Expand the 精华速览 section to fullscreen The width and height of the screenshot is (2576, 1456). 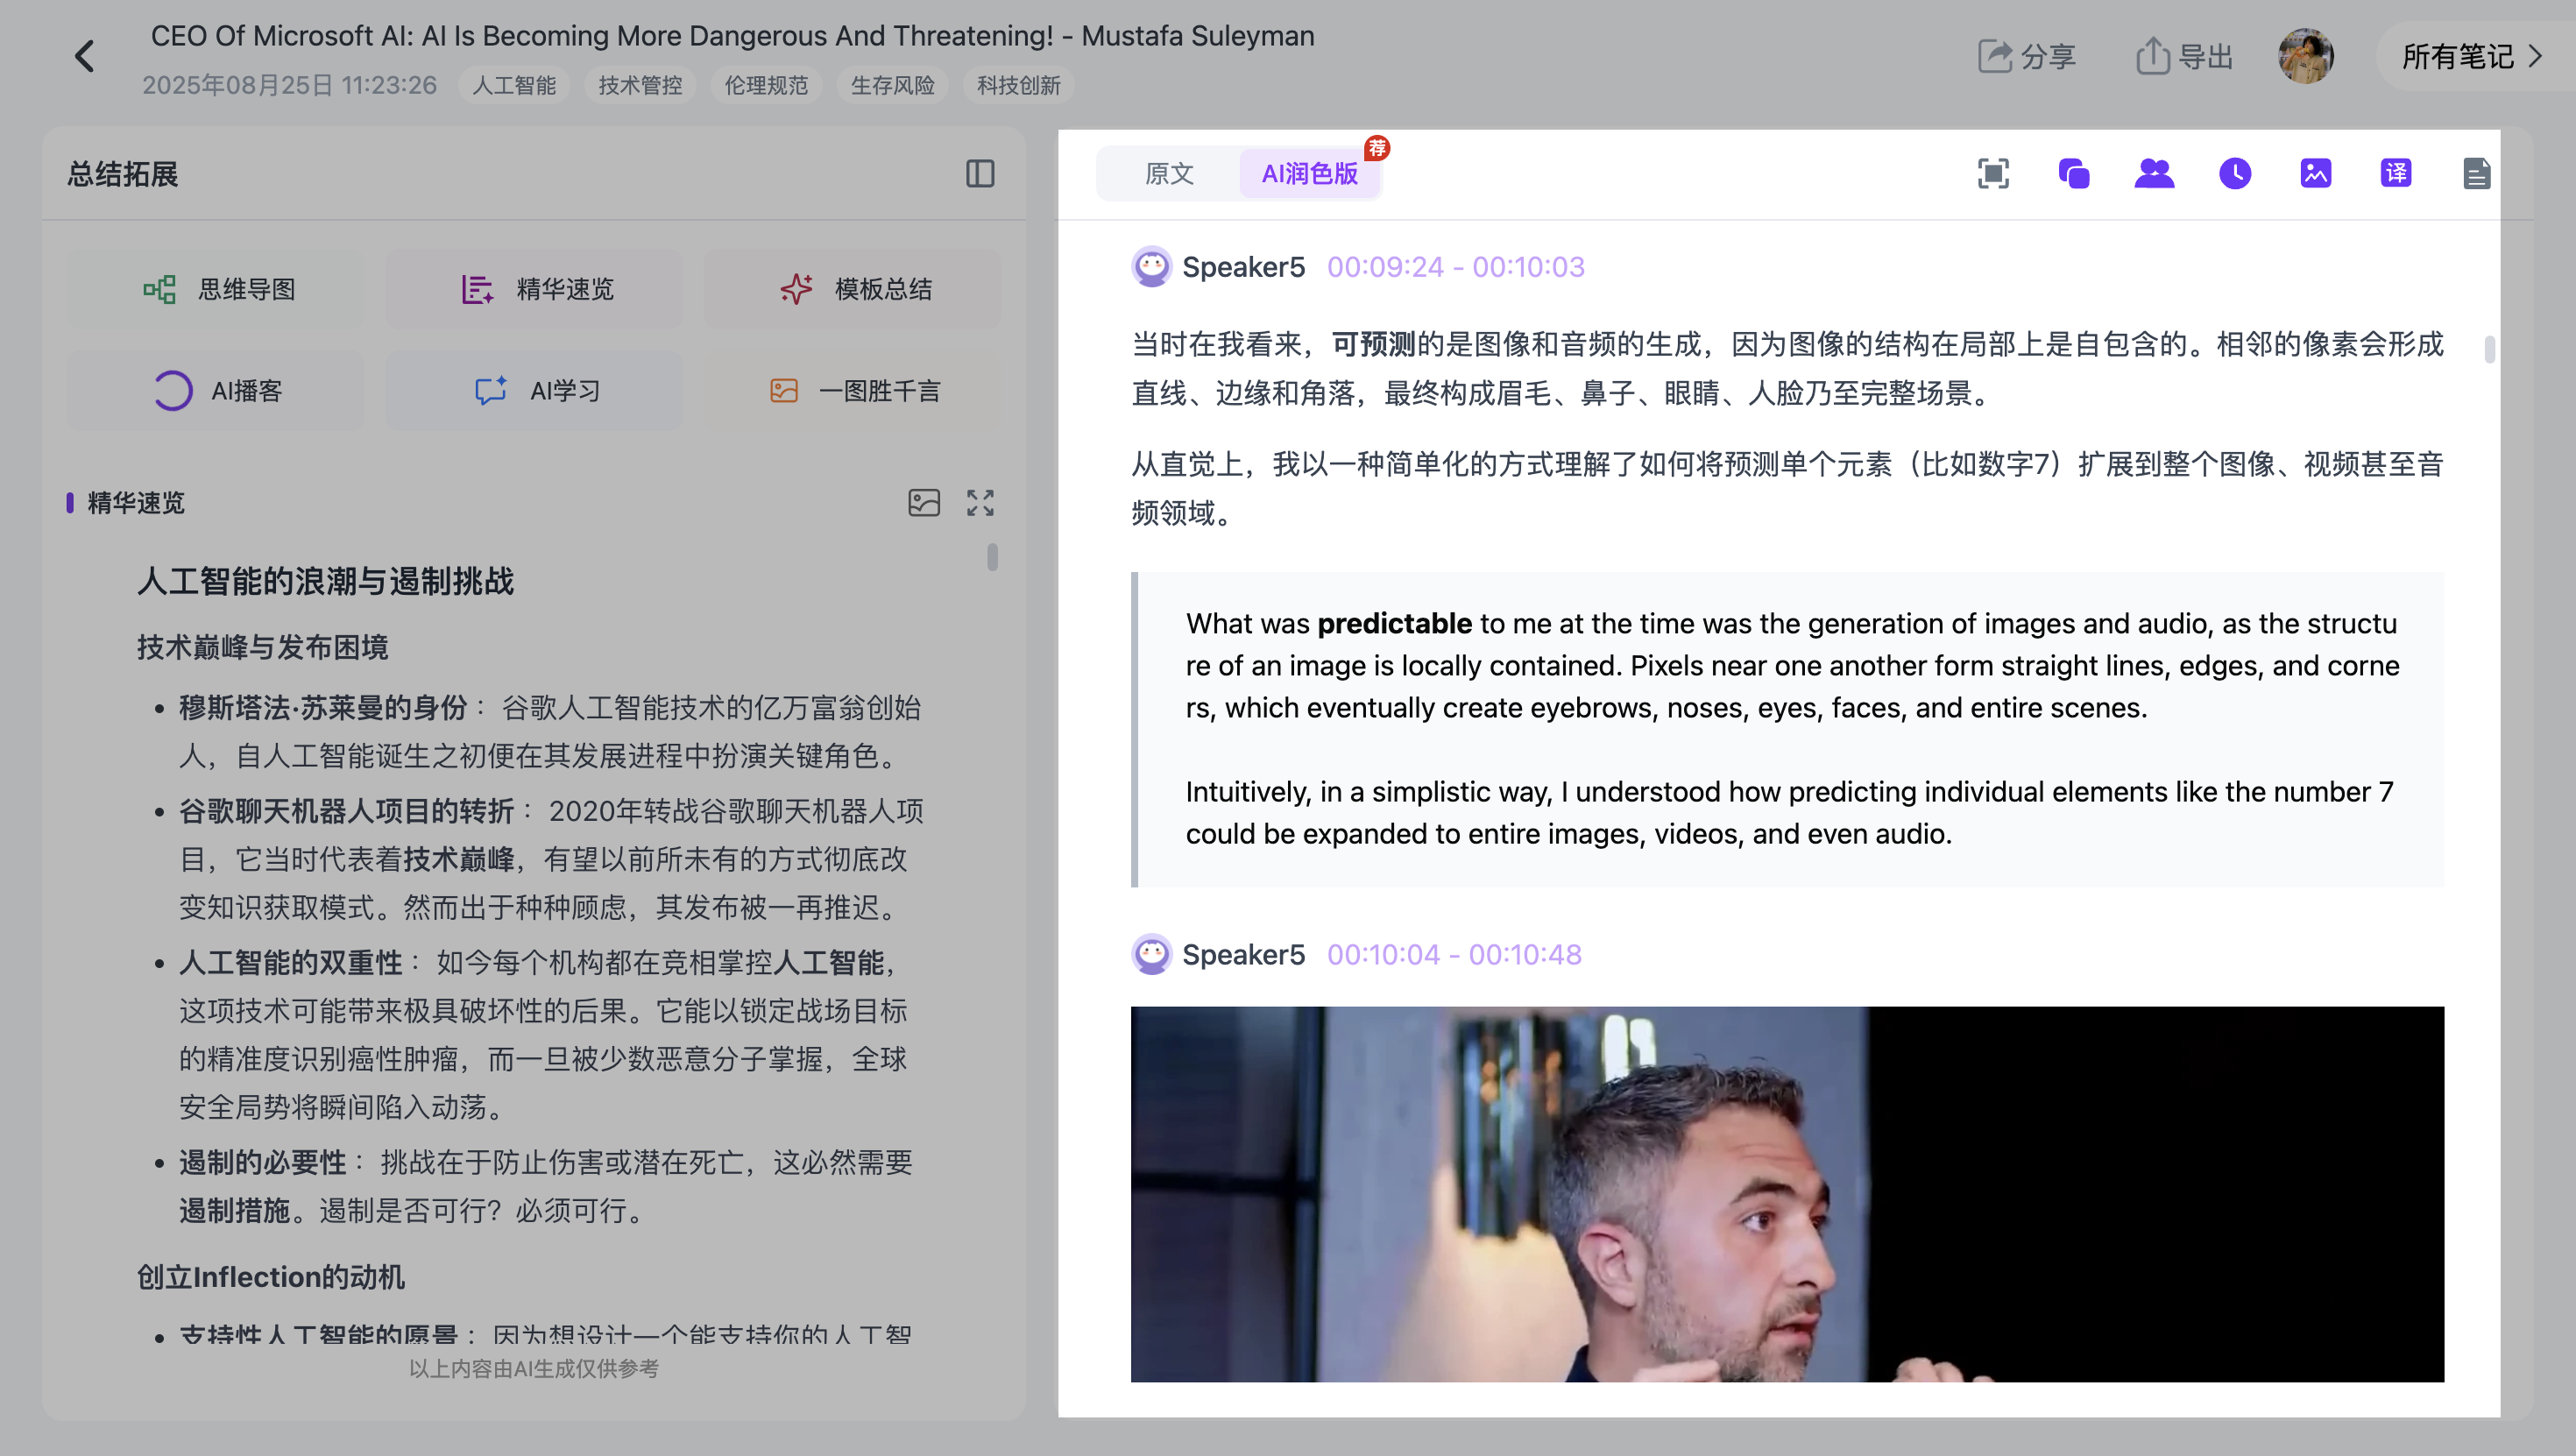click(980, 502)
